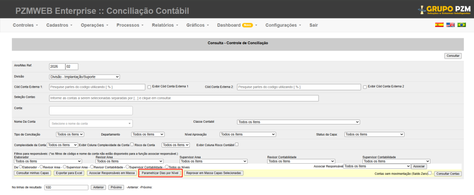Switch language using the UK flag

coord(450,25)
